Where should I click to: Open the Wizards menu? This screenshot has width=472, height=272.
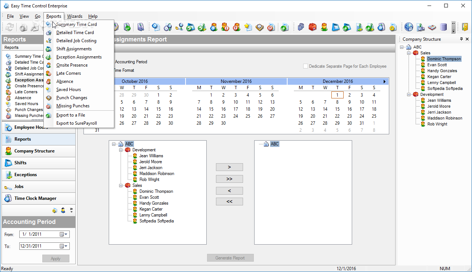click(x=75, y=16)
